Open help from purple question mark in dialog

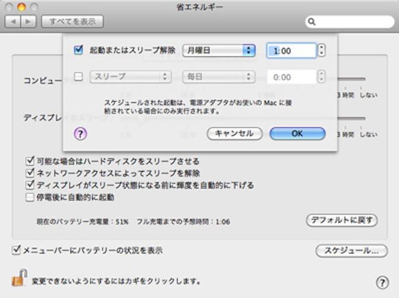pos(80,133)
